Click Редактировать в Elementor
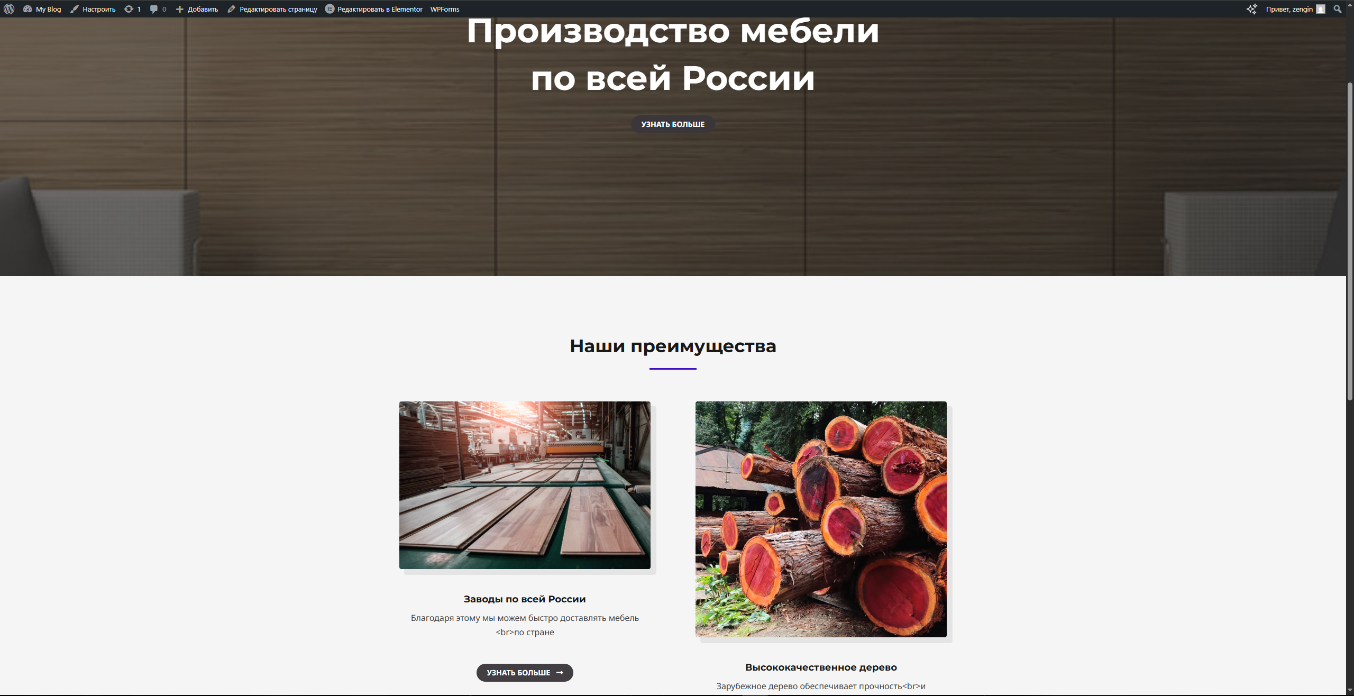This screenshot has width=1354, height=696. click(x=374, y=9)
